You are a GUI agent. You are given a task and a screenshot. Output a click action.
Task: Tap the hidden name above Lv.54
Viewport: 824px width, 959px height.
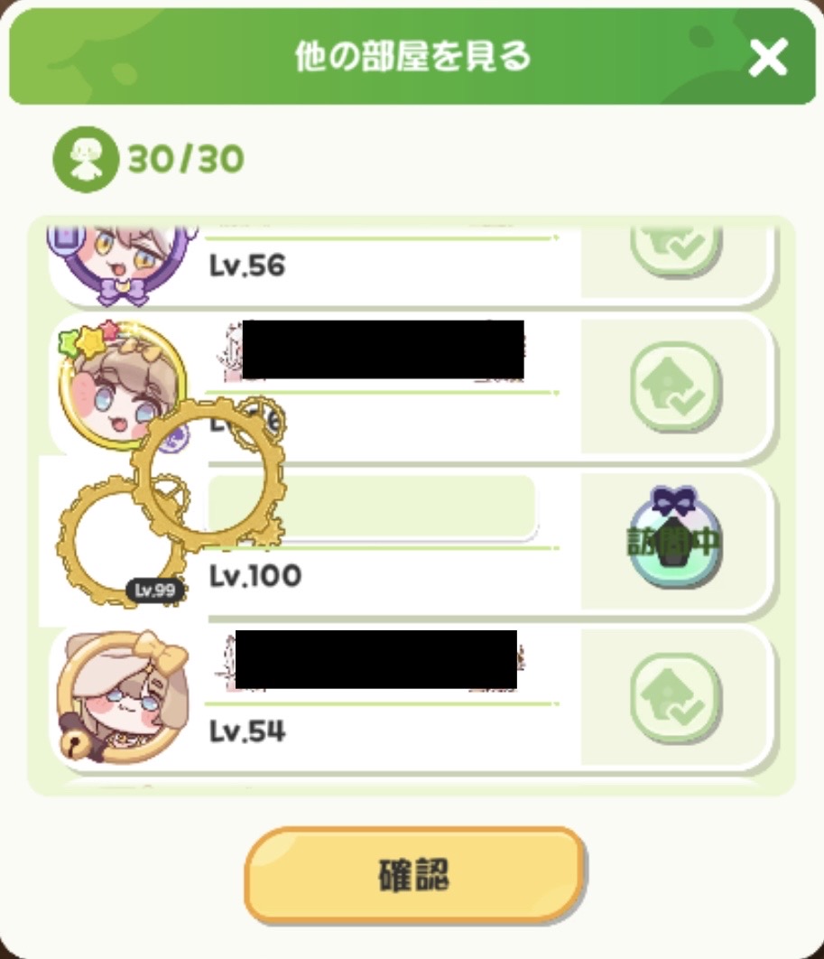coord(376,659)
